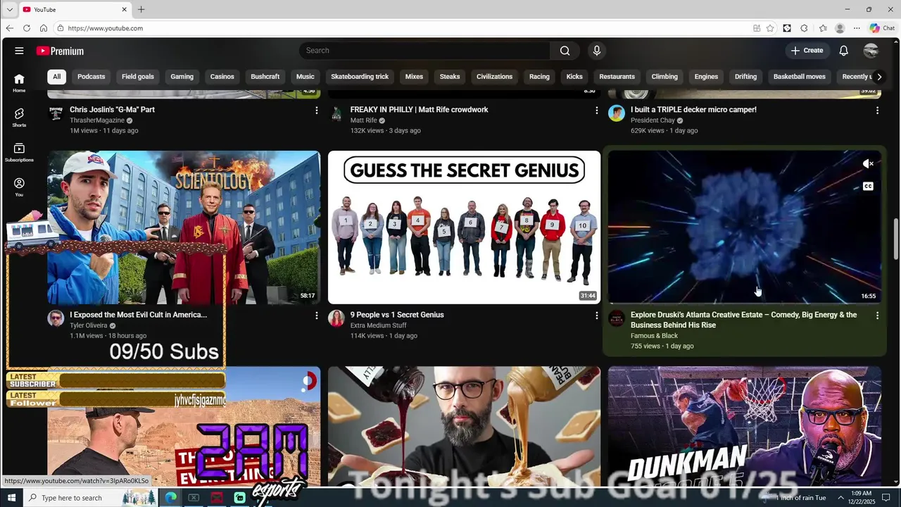Select the Drifting chip
This screenshot has height=507, width=901.
[745, 77]
